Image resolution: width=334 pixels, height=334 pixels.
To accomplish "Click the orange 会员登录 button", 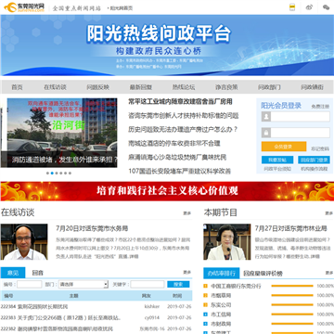I will (x=284, y=147).
